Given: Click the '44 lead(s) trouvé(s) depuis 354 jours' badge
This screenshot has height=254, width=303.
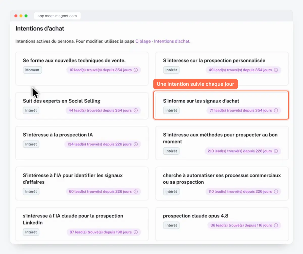Looking at the screenshot, I should (x=103, y=110).
